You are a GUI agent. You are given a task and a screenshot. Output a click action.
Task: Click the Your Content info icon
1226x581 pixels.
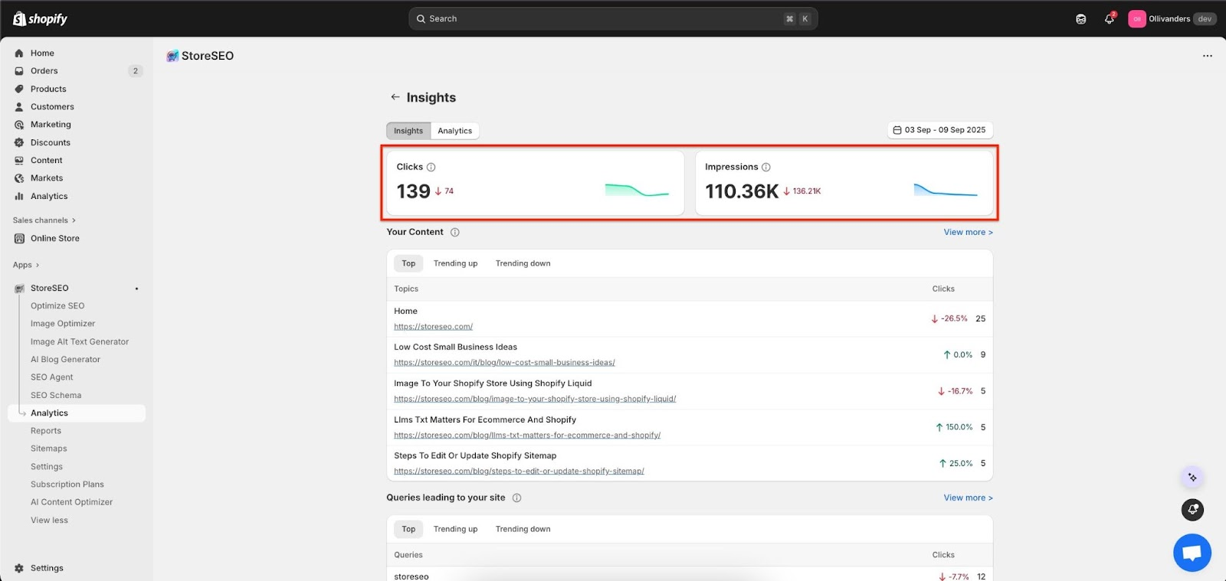(454, 232)
